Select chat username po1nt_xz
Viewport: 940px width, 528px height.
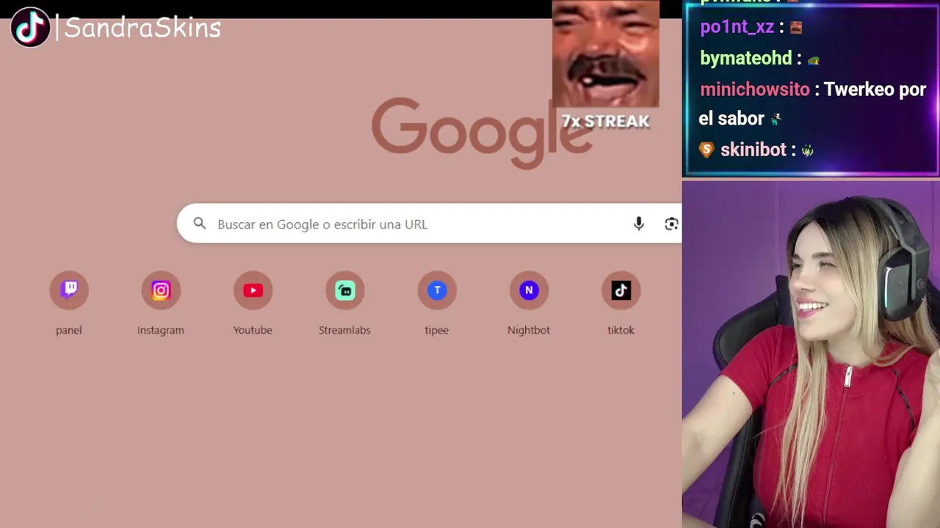point(737,26)
